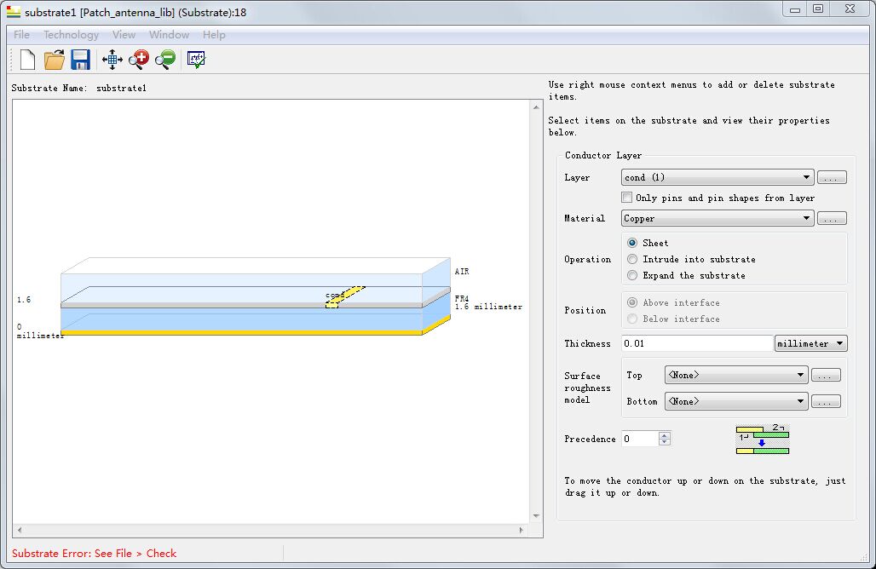Click the horizontal scrollbar right arrow

pos(522,530)
